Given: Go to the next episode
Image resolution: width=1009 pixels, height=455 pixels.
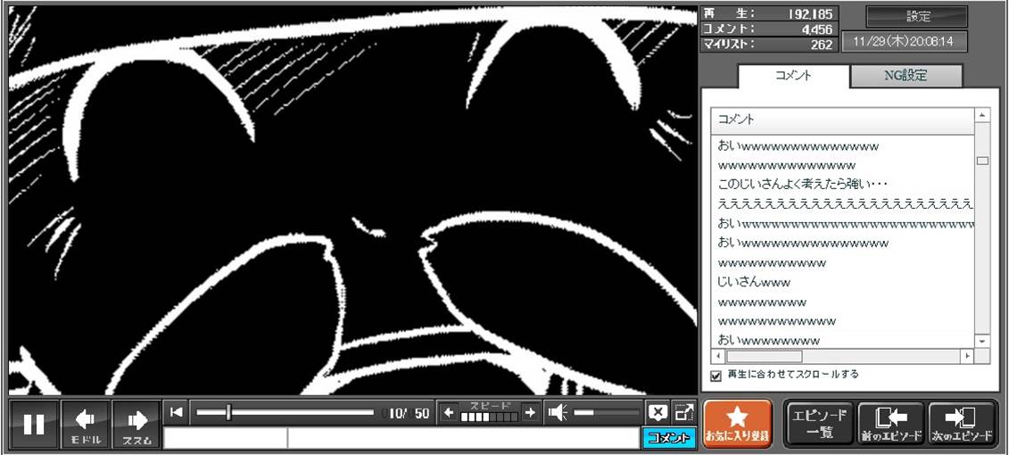Looking at the screenshot, I should point(961,424).
